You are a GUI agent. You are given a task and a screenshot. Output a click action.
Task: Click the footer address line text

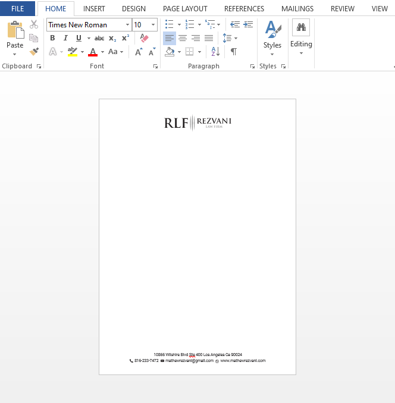pos(197,355)
